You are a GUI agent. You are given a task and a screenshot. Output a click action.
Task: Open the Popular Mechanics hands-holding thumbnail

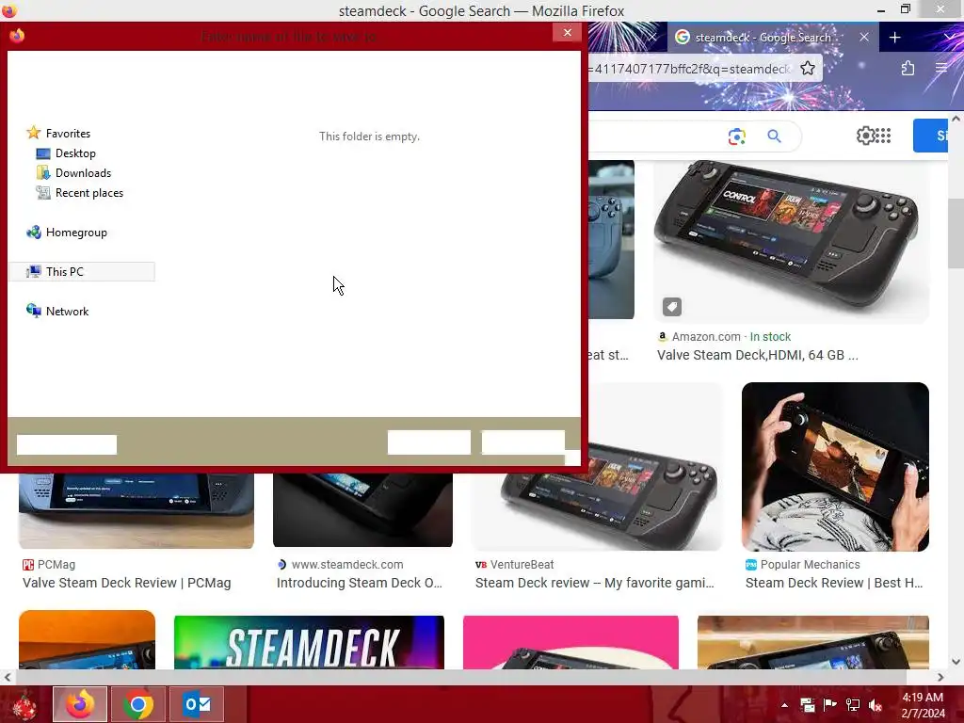[835, 467]
